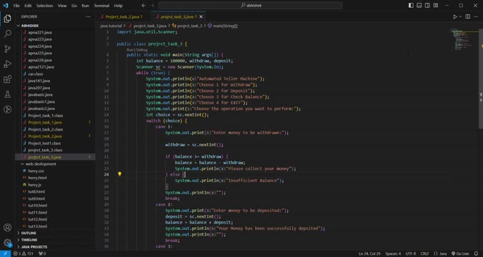The width and height of the screenshot is (483, 257).
Task: Open Explorer Views and More Actions ellipsis
Action: point(88,16)
